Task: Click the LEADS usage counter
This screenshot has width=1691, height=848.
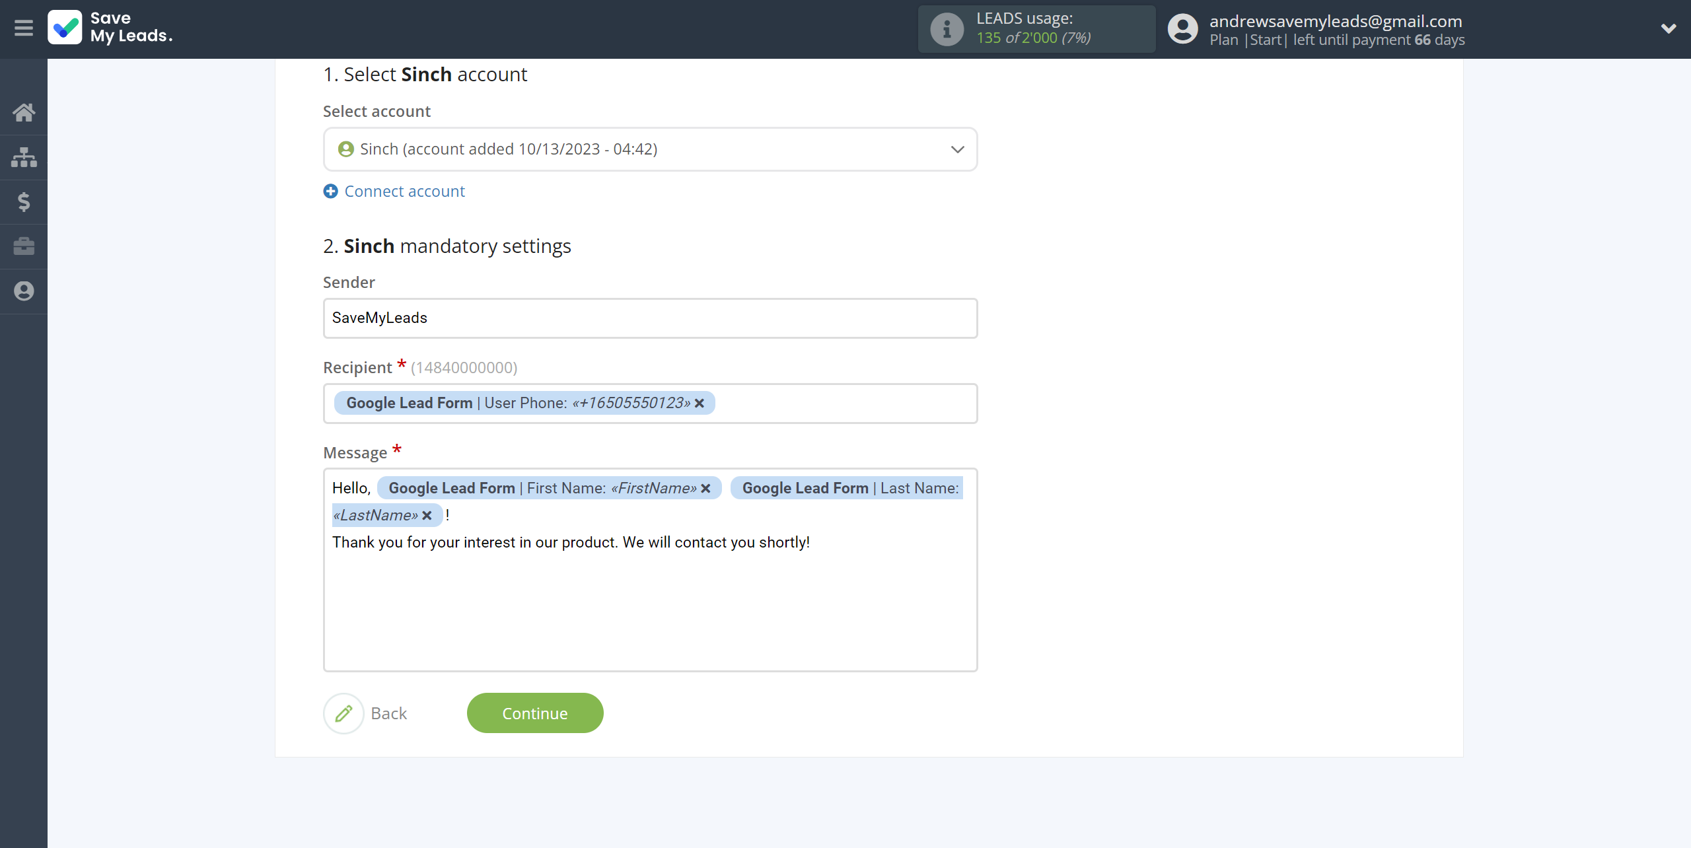Action: click(x=1033, y=38)
